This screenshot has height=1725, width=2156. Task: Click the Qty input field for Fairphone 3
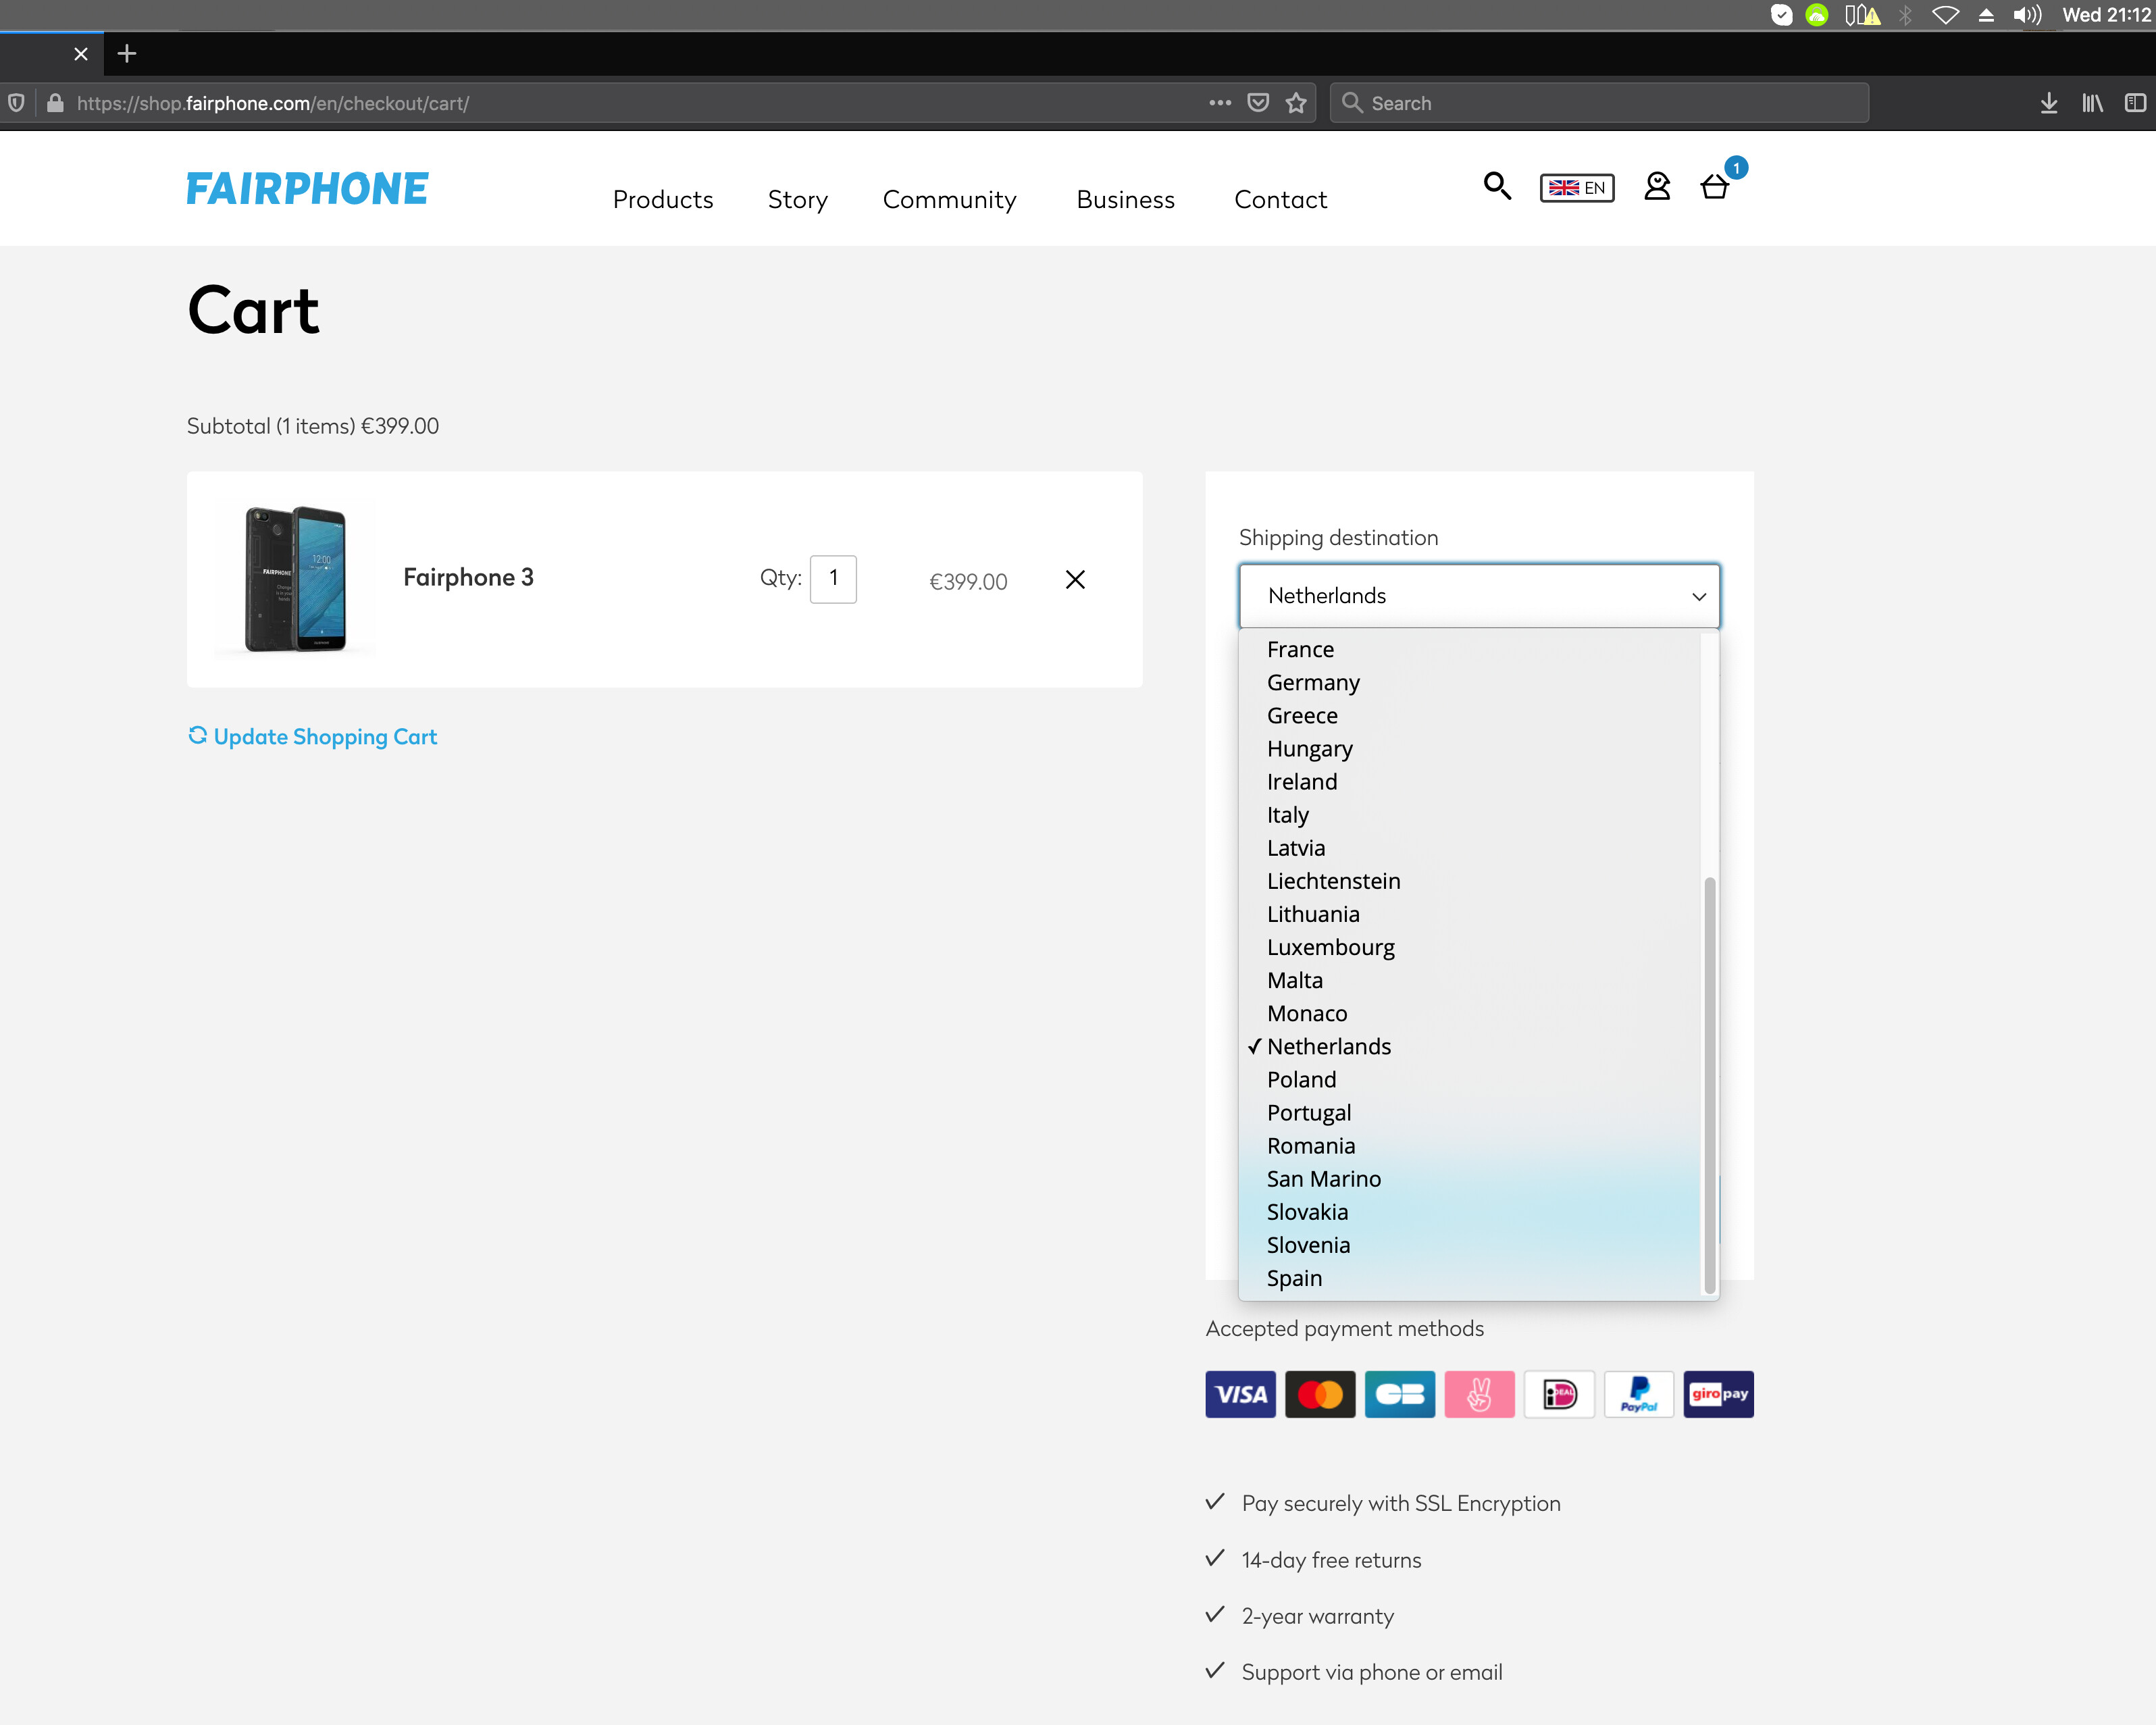pos(833,579)
